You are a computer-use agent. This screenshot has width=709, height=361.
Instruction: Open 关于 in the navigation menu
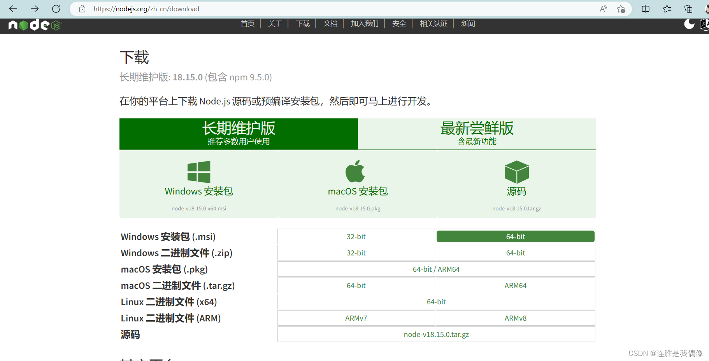point(275,24)
